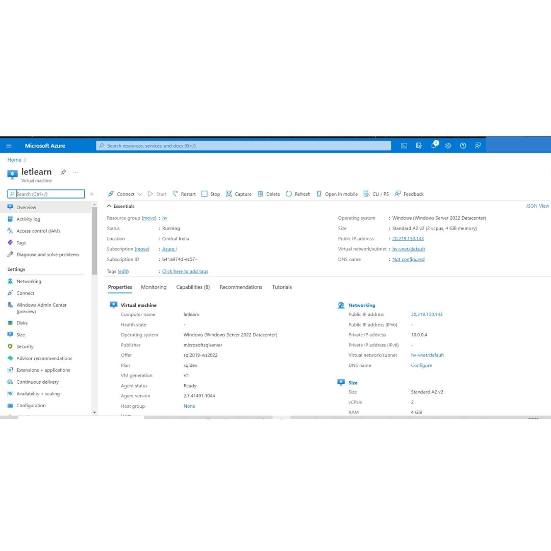Open Size heading link in Properties
Screen dimensions: 551x551
[x=353, y=383]
